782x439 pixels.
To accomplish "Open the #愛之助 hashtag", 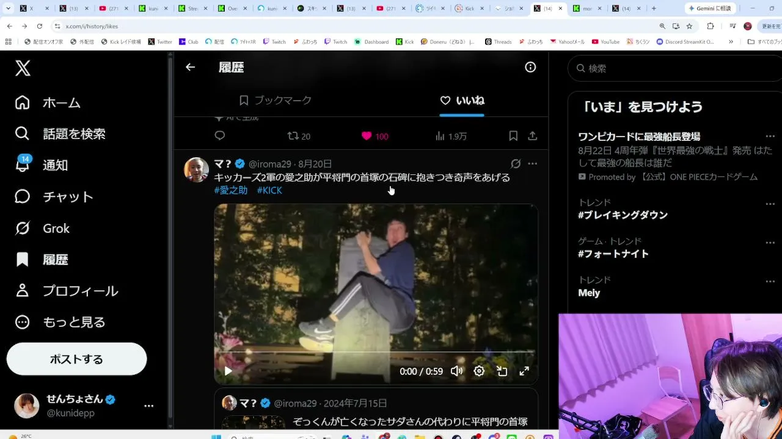I will [x=231, y=190].
